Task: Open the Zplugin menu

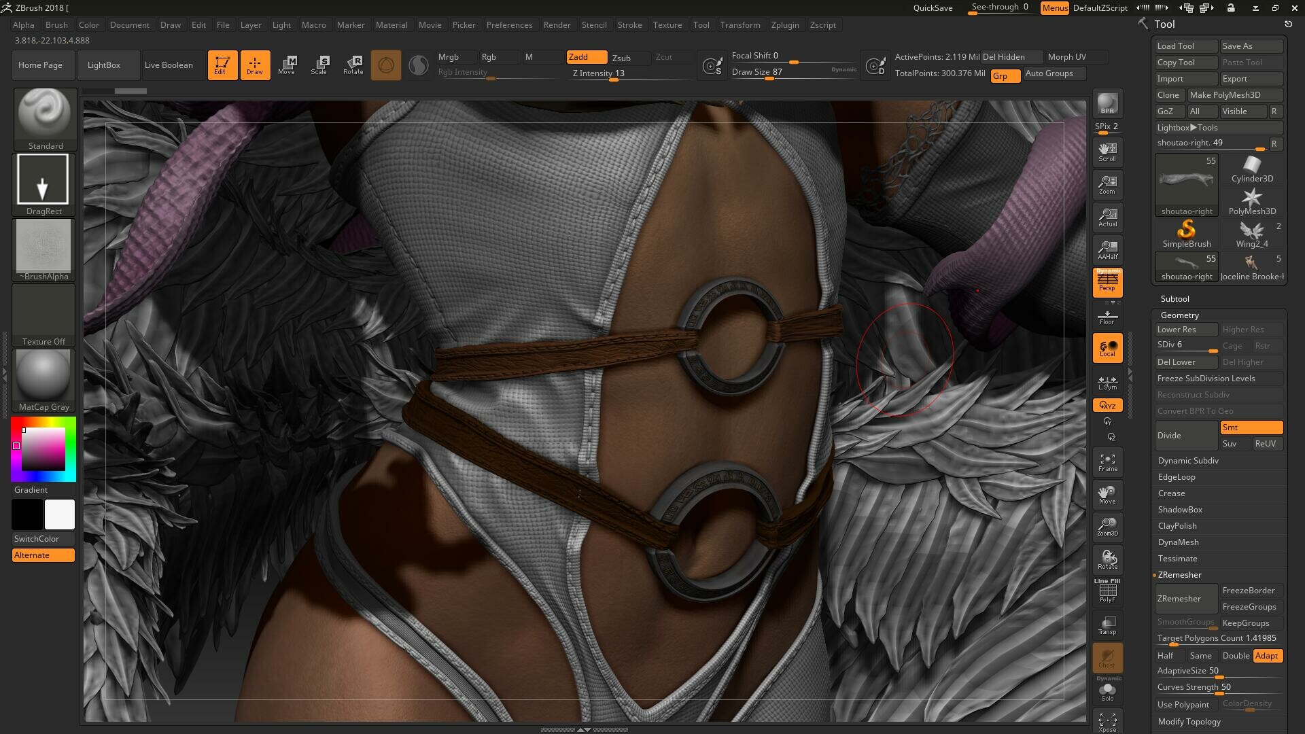Action: pyautogui.click(x=784, y=25)
